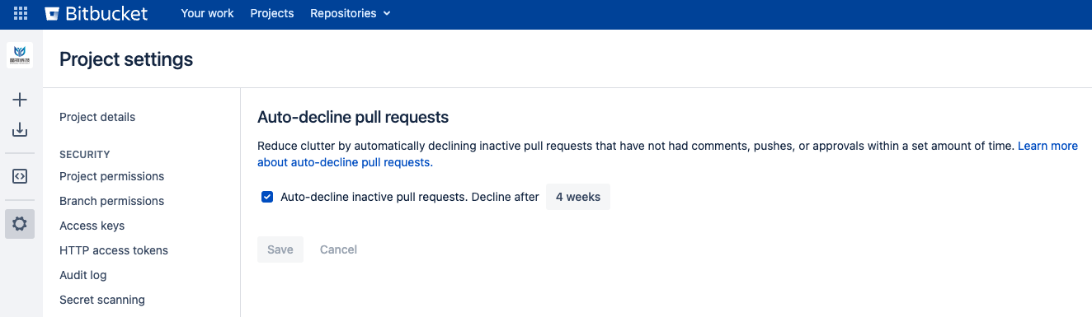Open the source code icon in sidebar
Viewport: 1092px width, 317px height.
(20, 176)
